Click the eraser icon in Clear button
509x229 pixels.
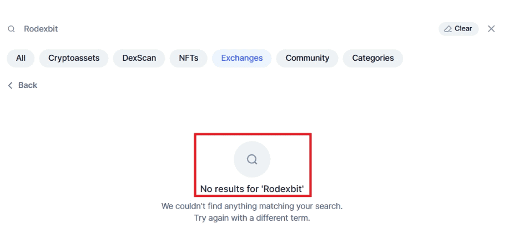[448, 29]
